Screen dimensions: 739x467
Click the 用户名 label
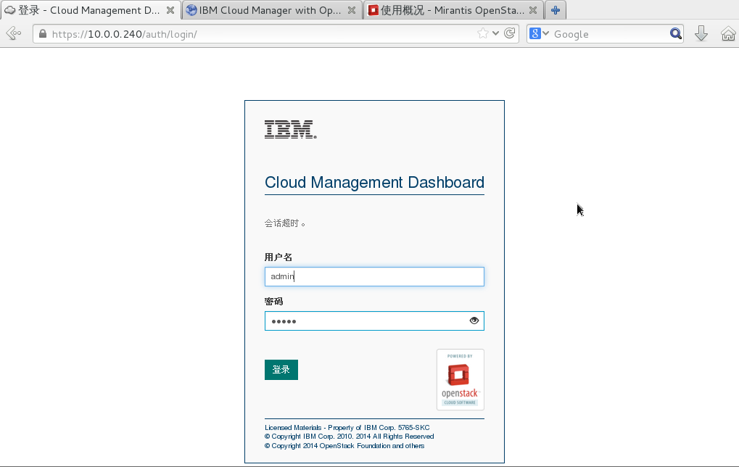click(278, 257)
